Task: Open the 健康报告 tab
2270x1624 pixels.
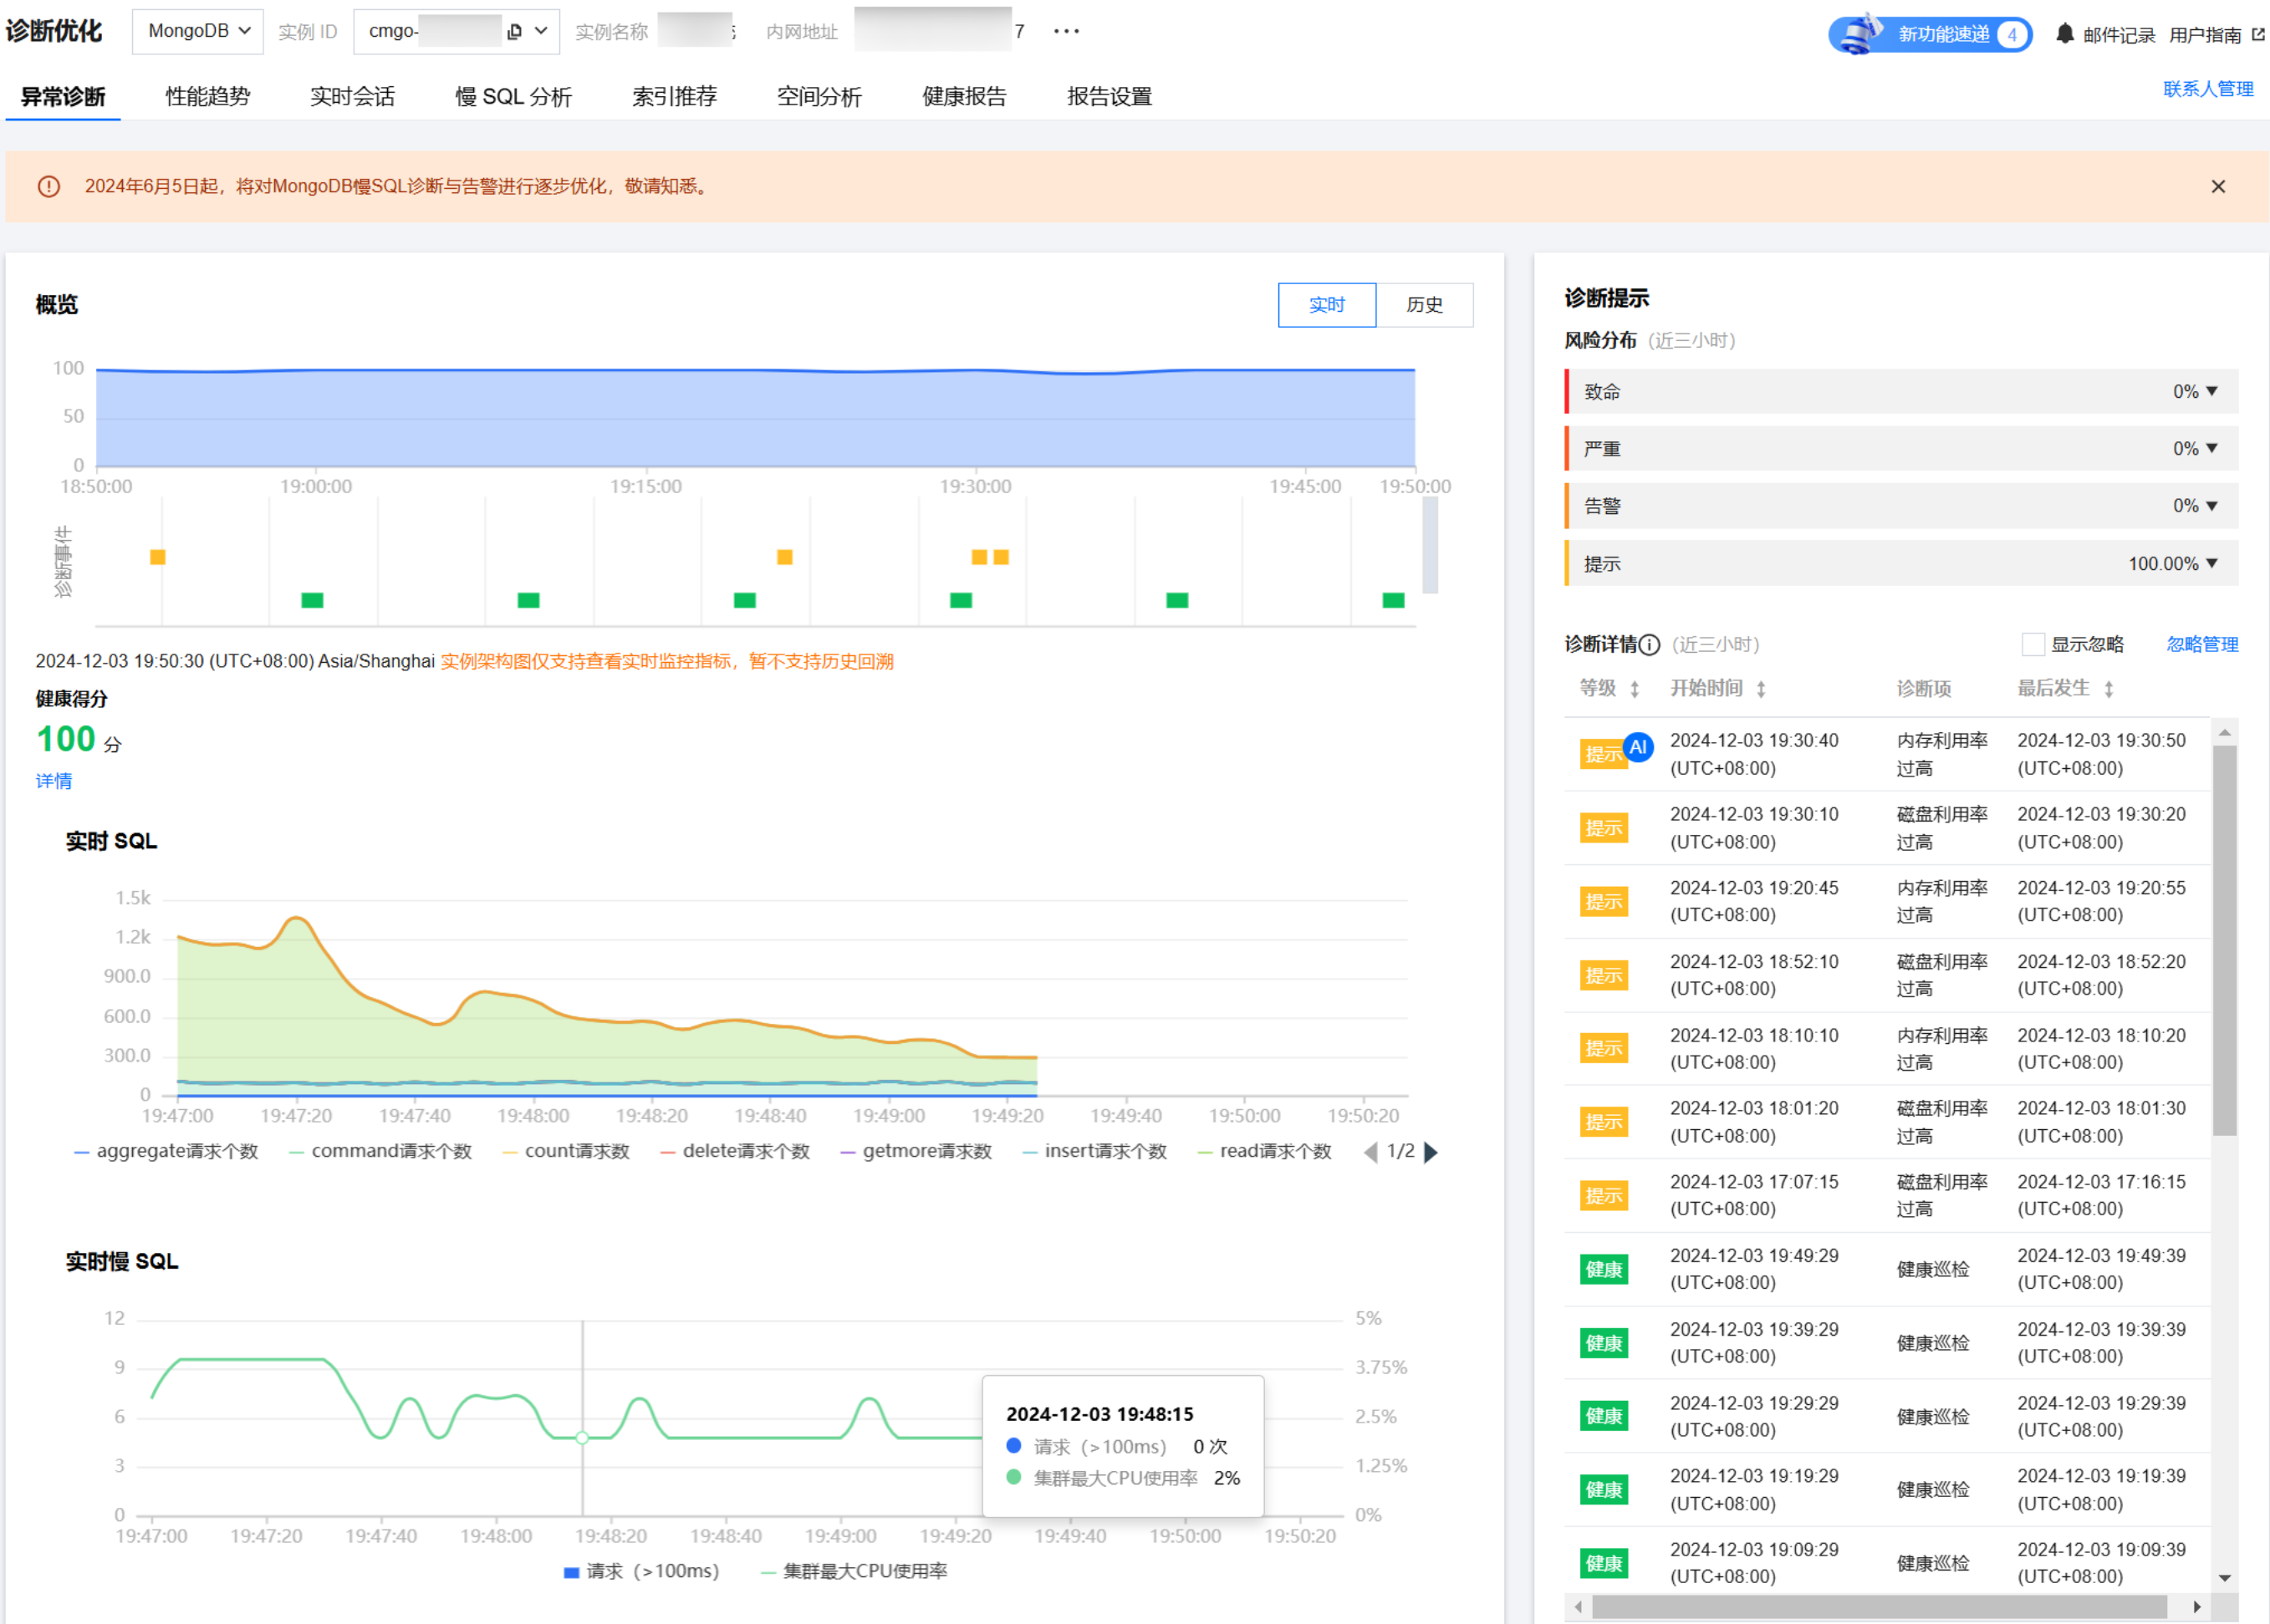Action: tap(963, 97)
